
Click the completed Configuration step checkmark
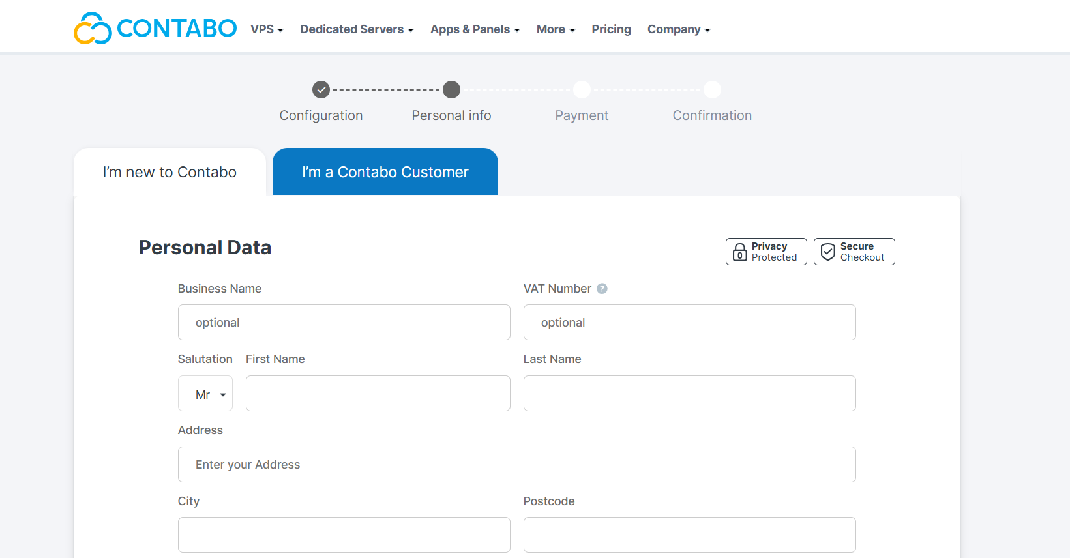(321, 89)
